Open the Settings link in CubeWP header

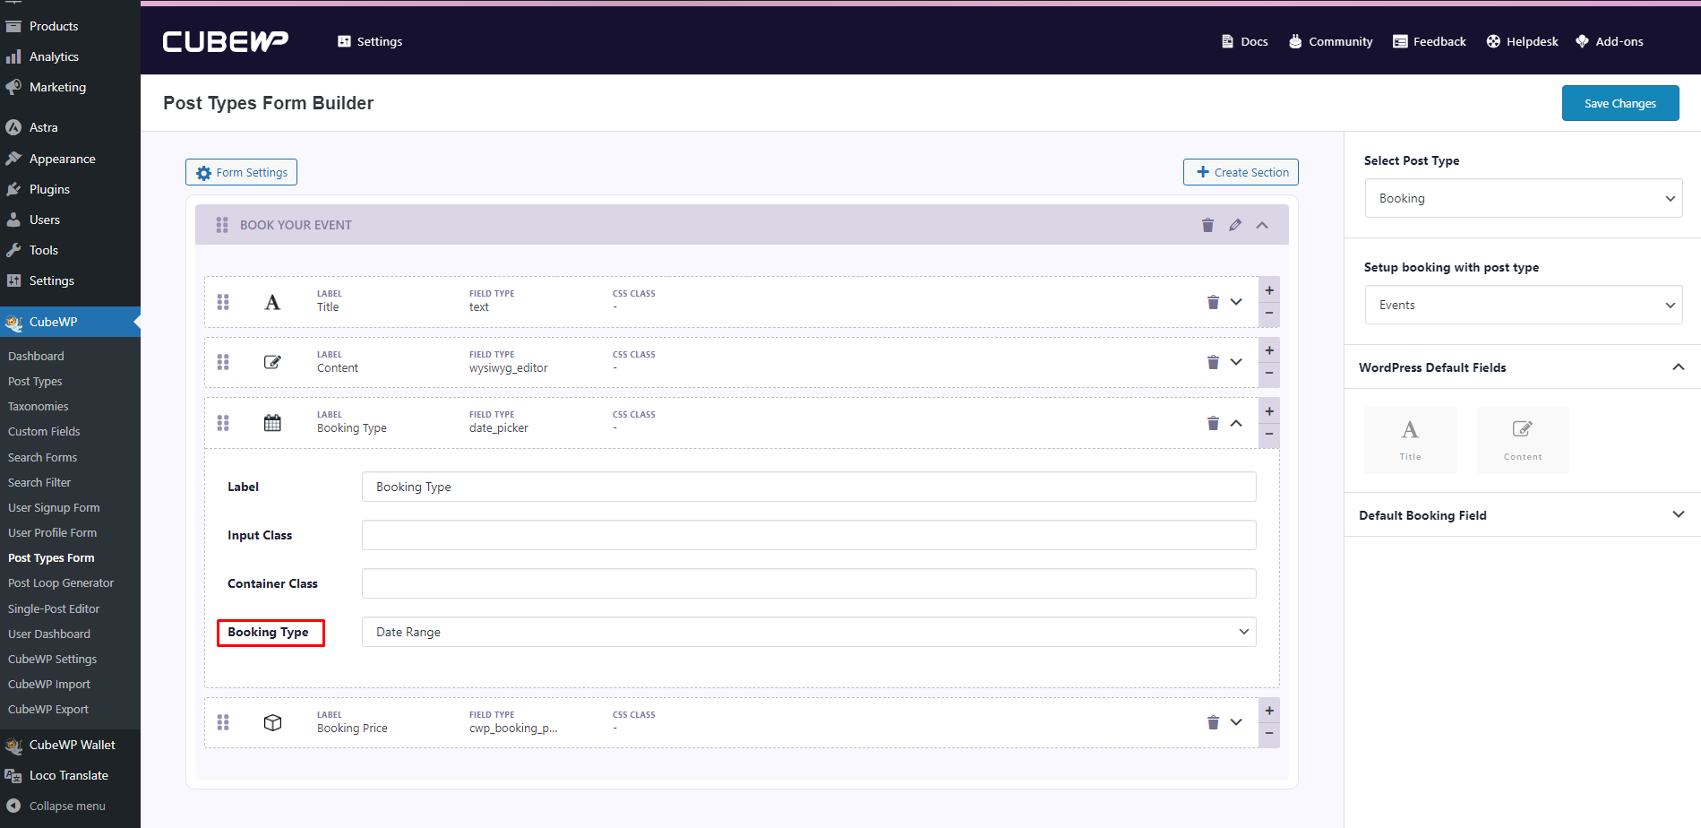370,41
